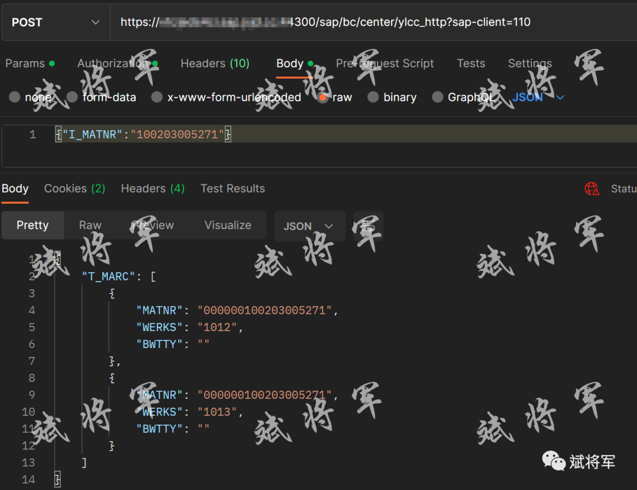The height and width of the screenshot is (490, 637).
Task: Open the Settings tab
Action: point(530,63)
